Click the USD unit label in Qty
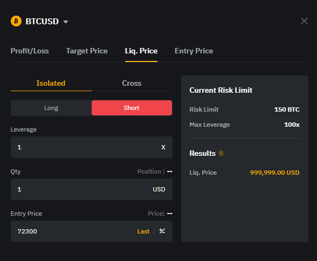 pyautogui.click(x=159, y=189)
